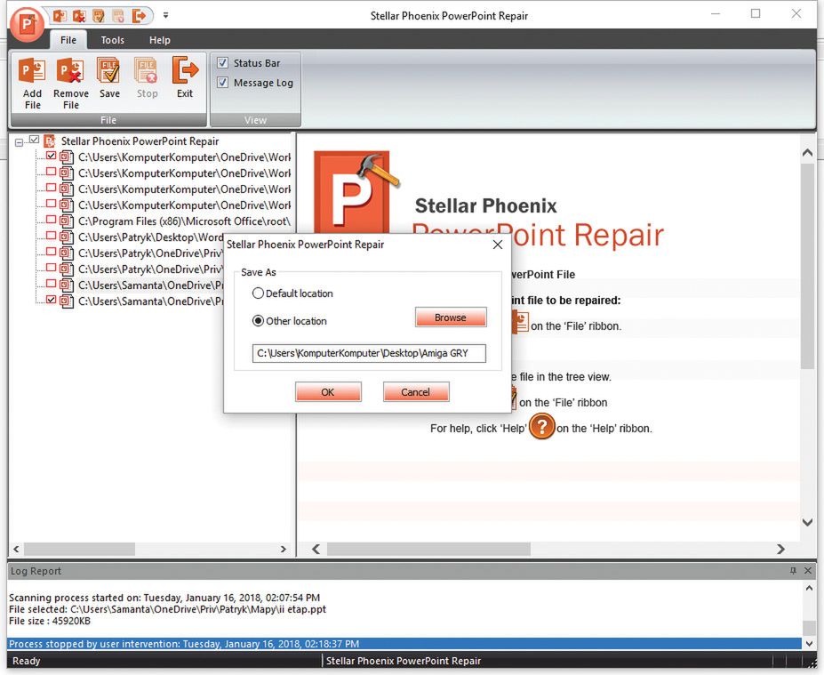The image size is (824, 675).
Task: Click the Browse button in Save As dialog
Action: pos(451,317)
